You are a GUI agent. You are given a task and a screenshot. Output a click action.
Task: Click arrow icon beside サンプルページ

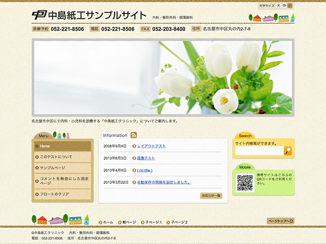tap(37, 168)
